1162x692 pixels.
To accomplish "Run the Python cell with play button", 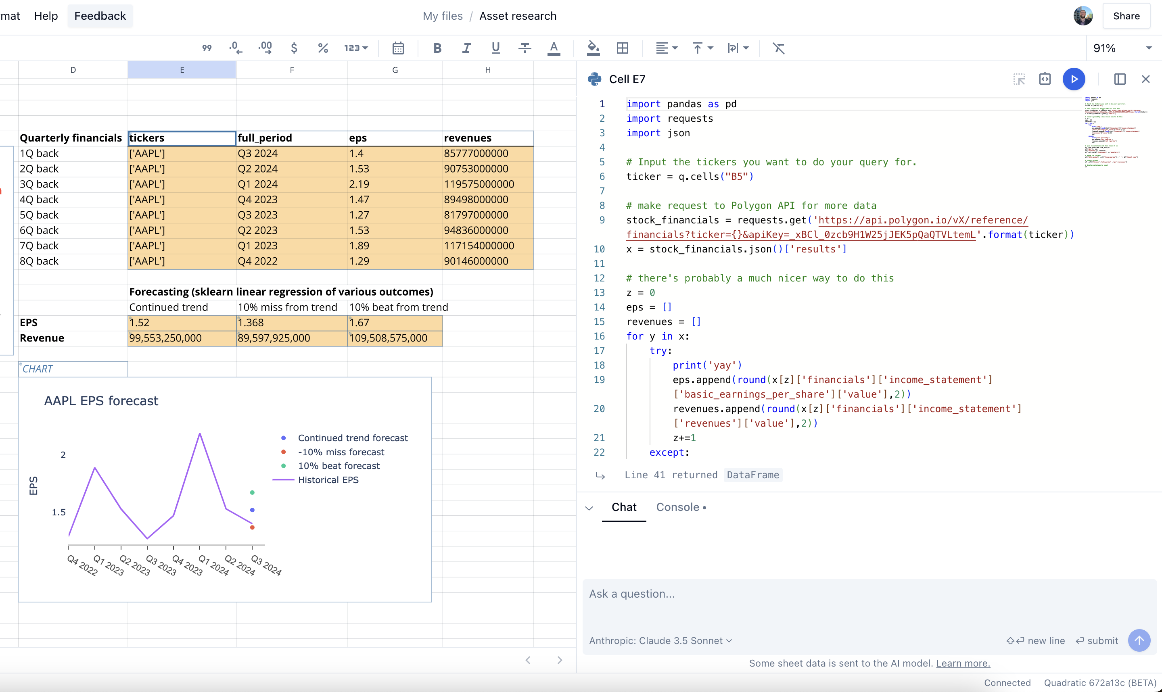I will click(x=1074, y=79).
